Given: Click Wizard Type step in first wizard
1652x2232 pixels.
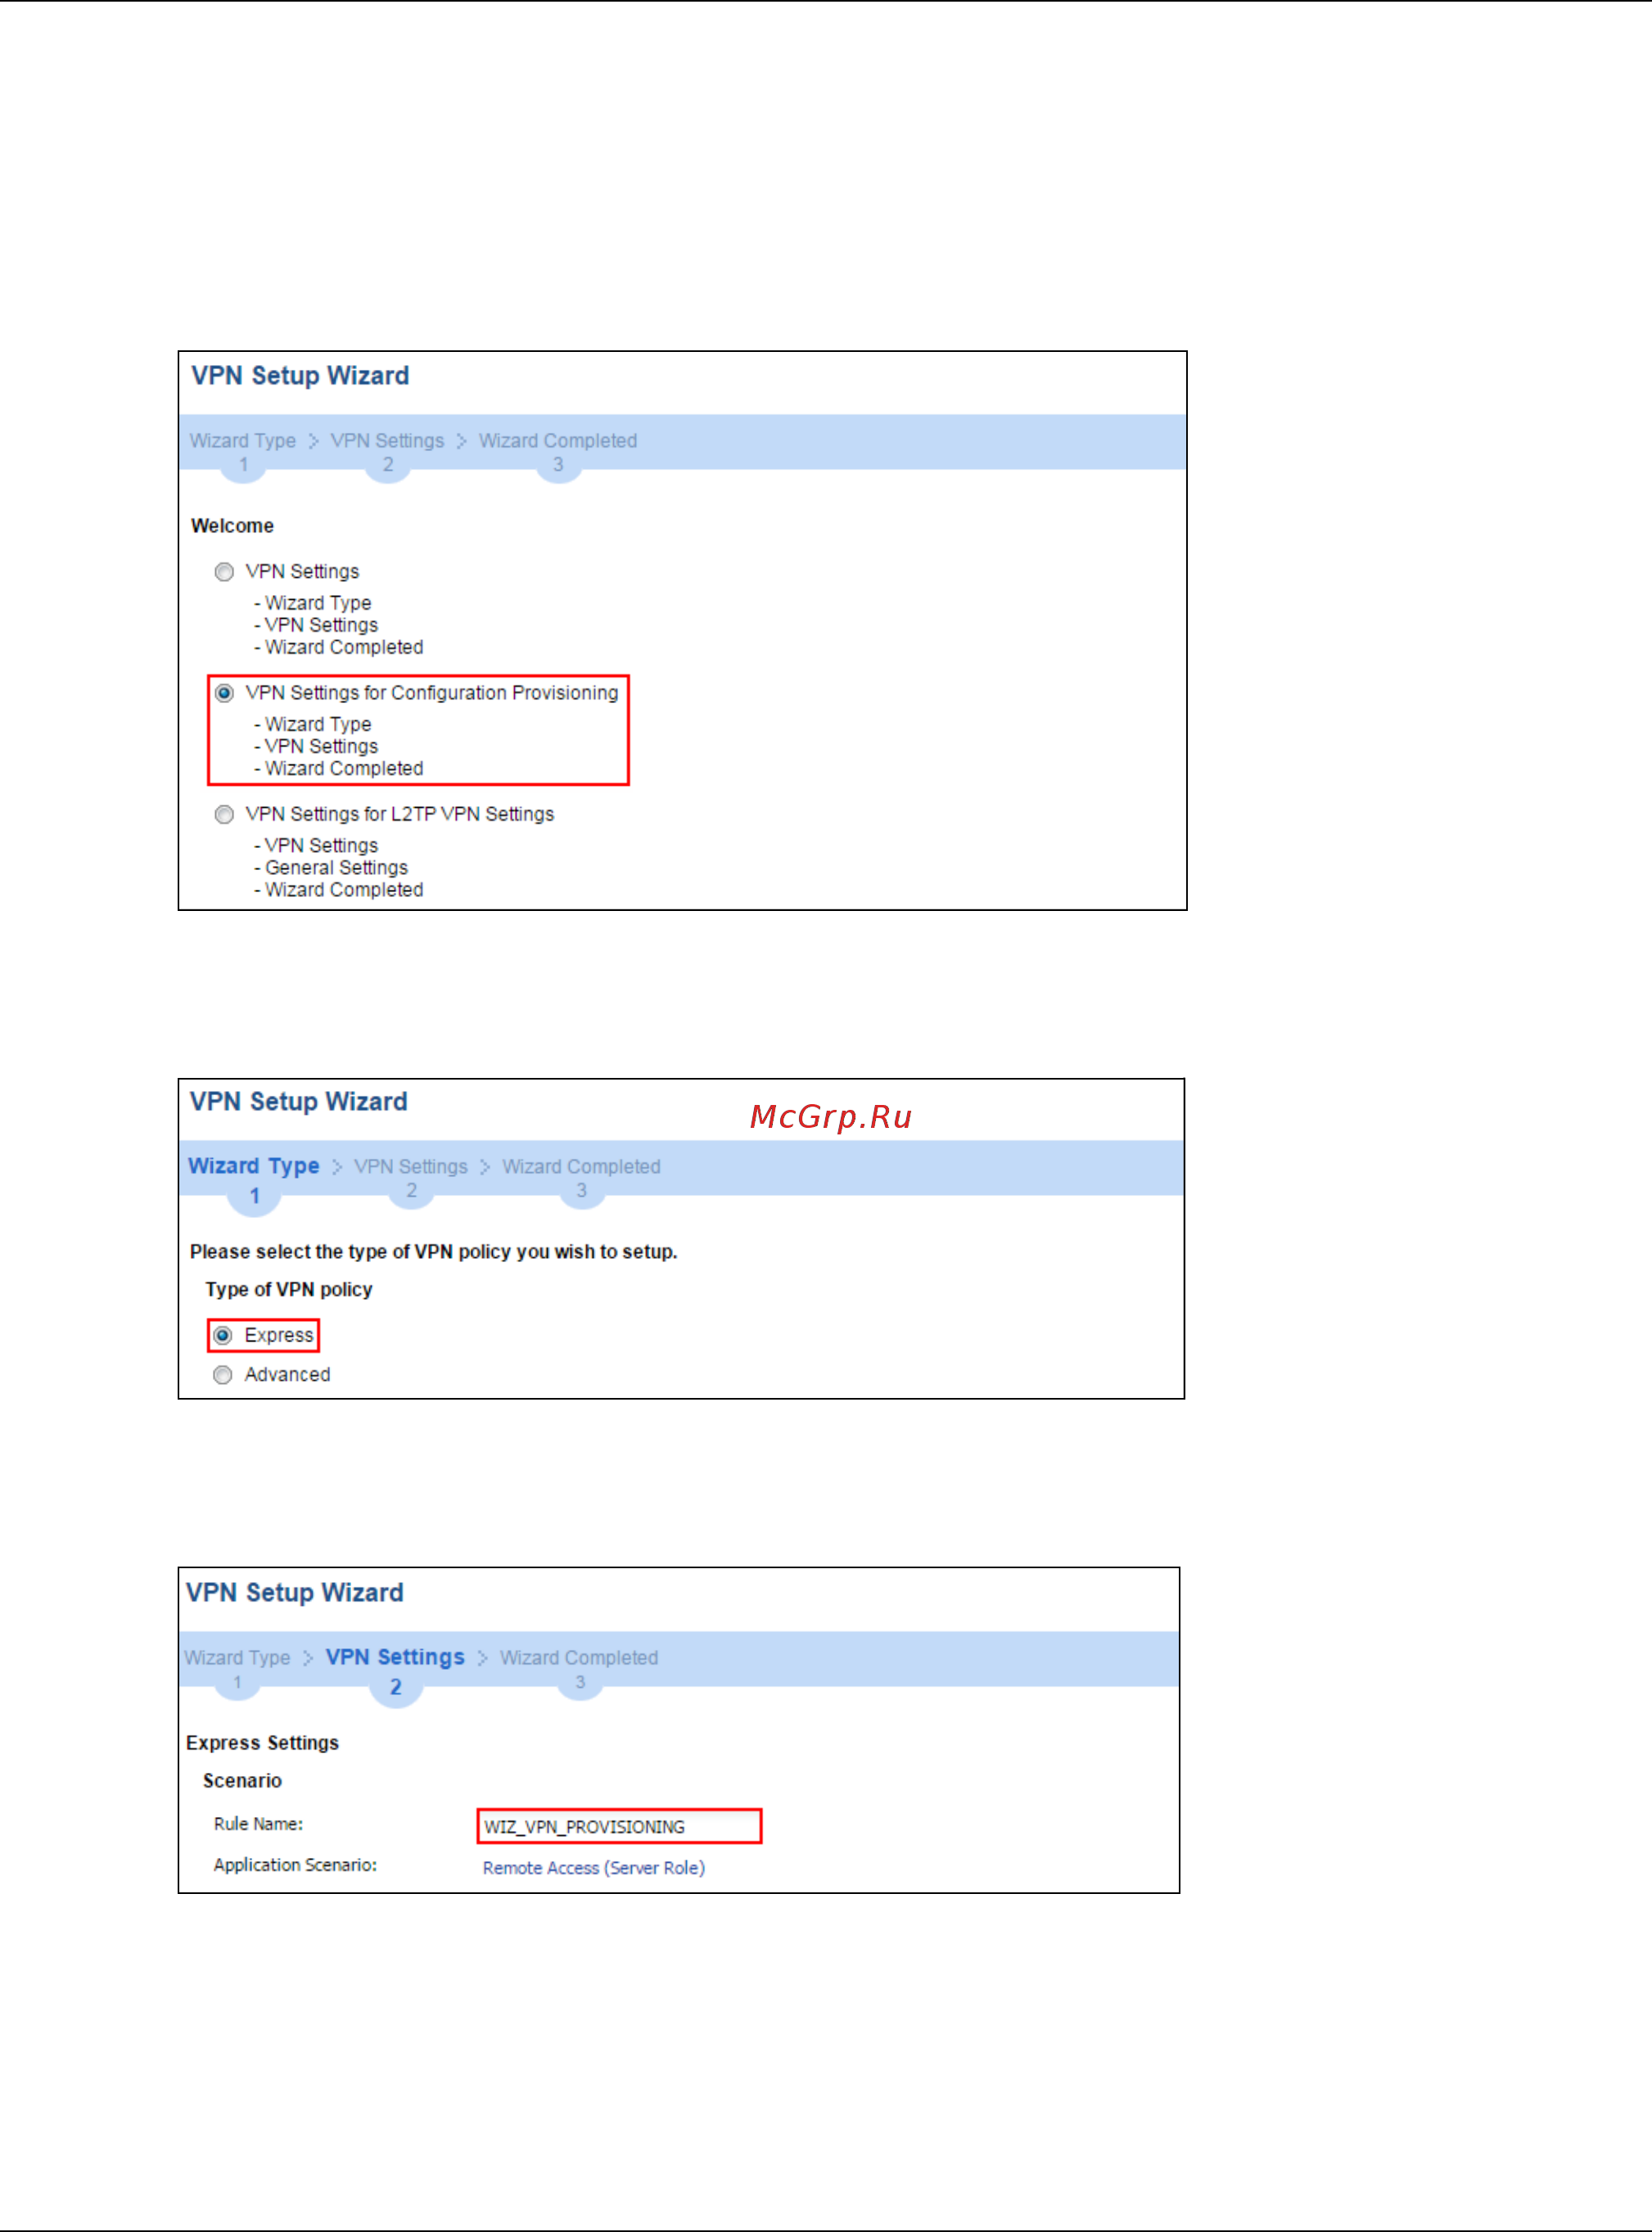Looking at the screenshot, I should click(x=243, y=441).
